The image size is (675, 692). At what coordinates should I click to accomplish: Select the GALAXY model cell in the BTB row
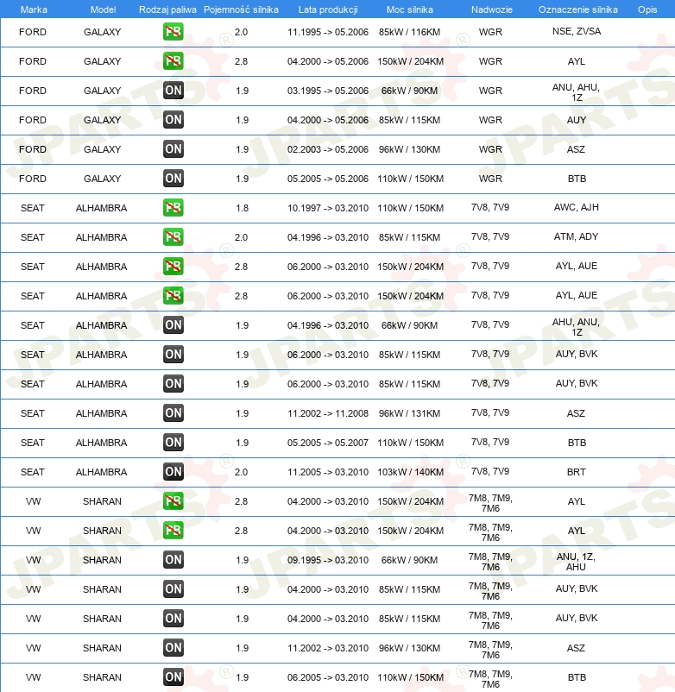tap(103, 179)
